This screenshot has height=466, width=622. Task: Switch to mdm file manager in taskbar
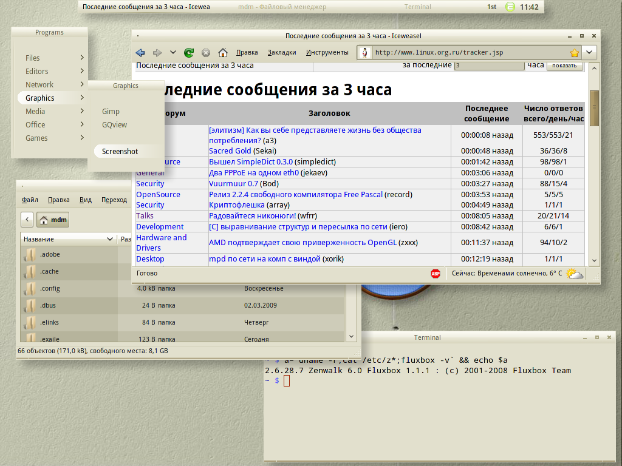[x=282, y=7]
